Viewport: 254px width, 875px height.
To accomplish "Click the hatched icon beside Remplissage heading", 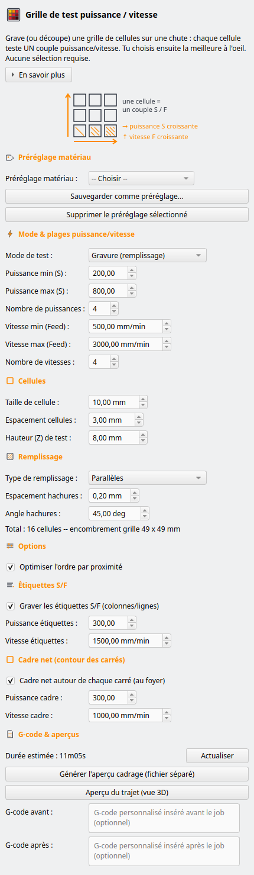I will coord(10,456).
